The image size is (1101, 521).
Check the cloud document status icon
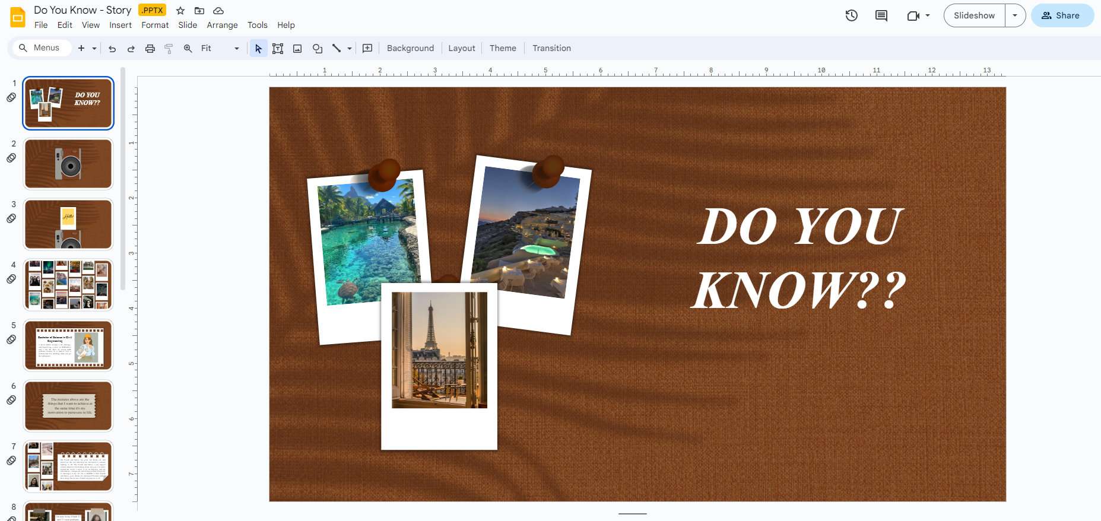point(218,11)
